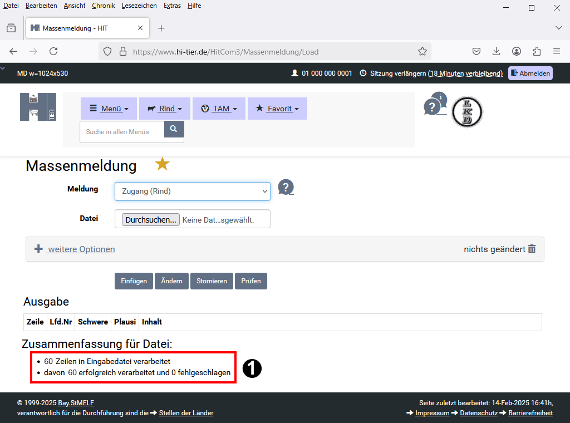Click the help icon next to Meldung dropdown
570x423 pixels.
tap(286, 188)
